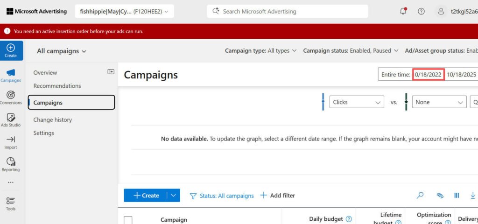Image resolution: width=478 pixels, height=224 pixels.
Task: Open the Campaign type filter dropdown
Action: pyautogui.click(x=260, y=50)
